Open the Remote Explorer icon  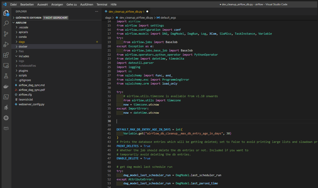6,65
